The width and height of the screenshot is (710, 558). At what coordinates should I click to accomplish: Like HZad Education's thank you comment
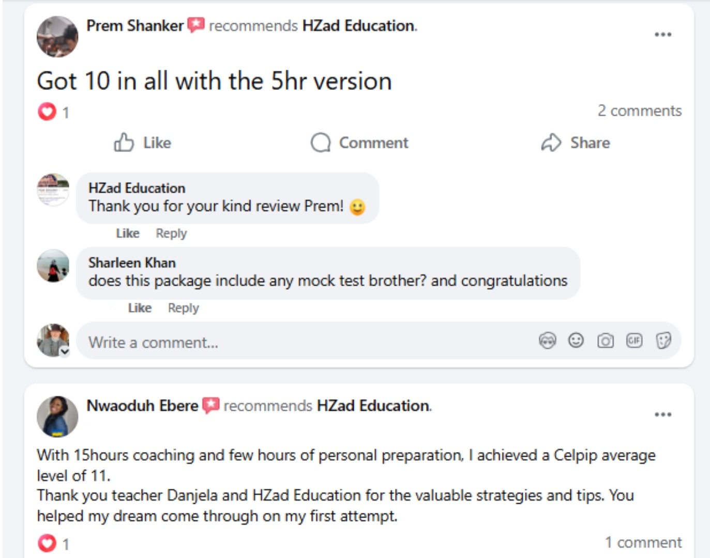pyautogui.click(x=128, y=234)
